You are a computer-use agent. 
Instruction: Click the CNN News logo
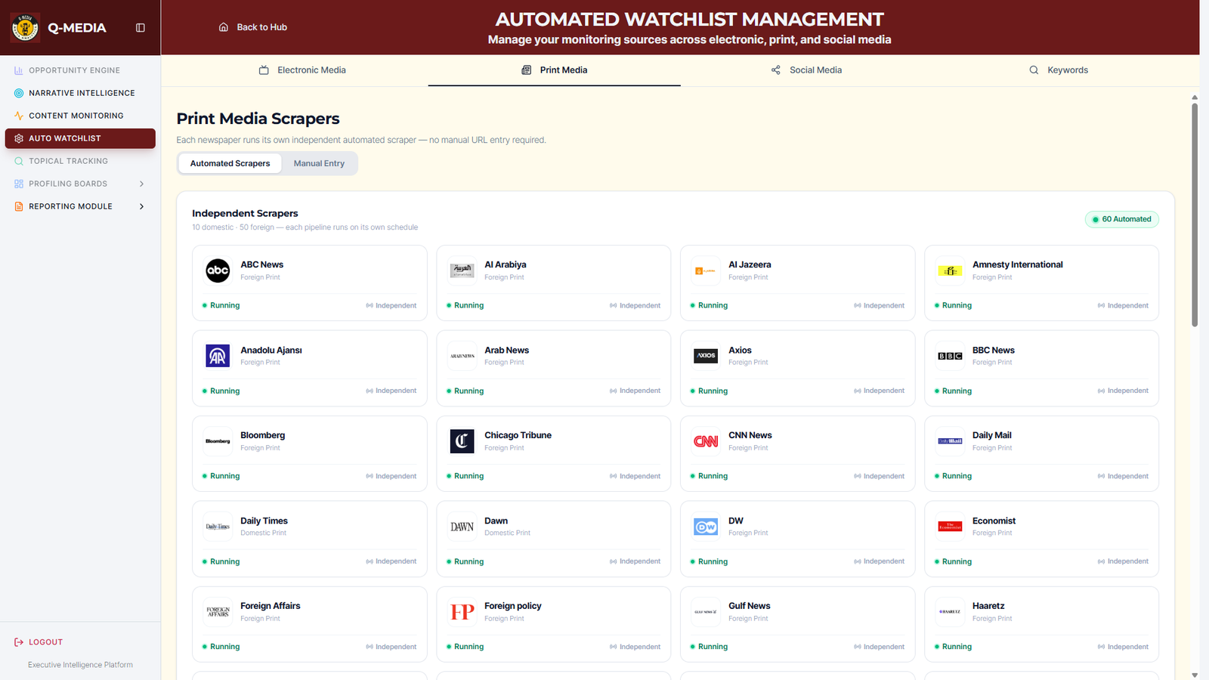(x=706, y=441)
